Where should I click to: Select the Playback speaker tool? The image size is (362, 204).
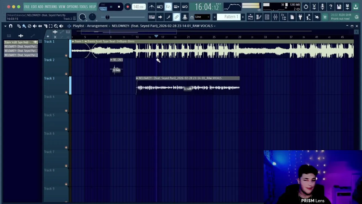[61, 26]
